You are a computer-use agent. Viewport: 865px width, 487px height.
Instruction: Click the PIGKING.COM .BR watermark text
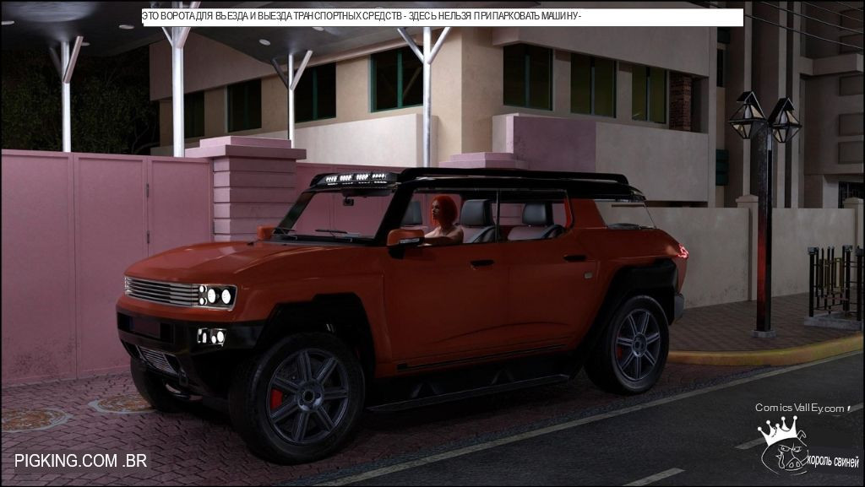tap(80, 461)
